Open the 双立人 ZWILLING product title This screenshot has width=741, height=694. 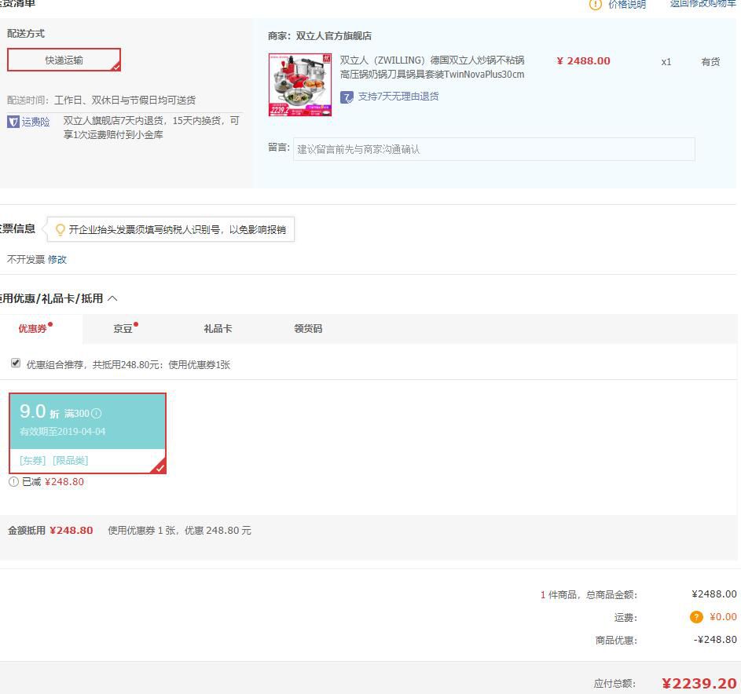432,67
